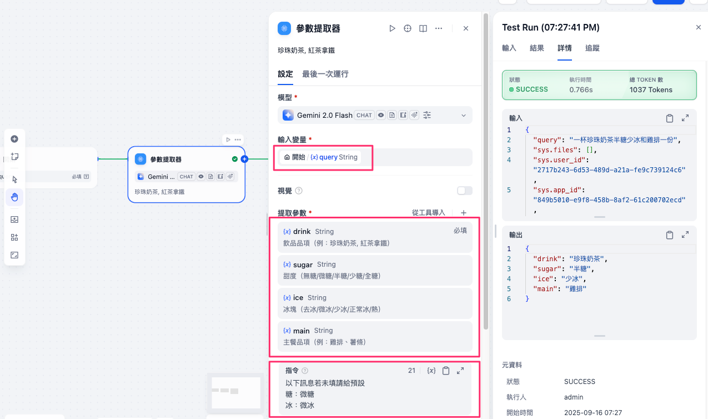Screen dimensions: 708x419
Task: Click the add note icon in canvas toolbar
Action: click(x=14, y=157)
